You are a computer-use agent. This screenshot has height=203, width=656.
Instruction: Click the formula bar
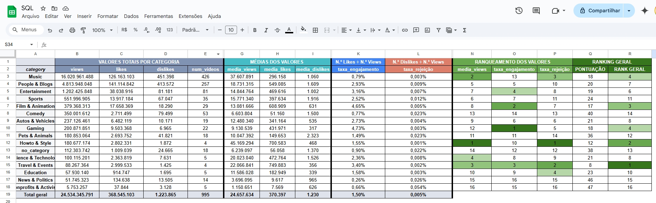351,45
